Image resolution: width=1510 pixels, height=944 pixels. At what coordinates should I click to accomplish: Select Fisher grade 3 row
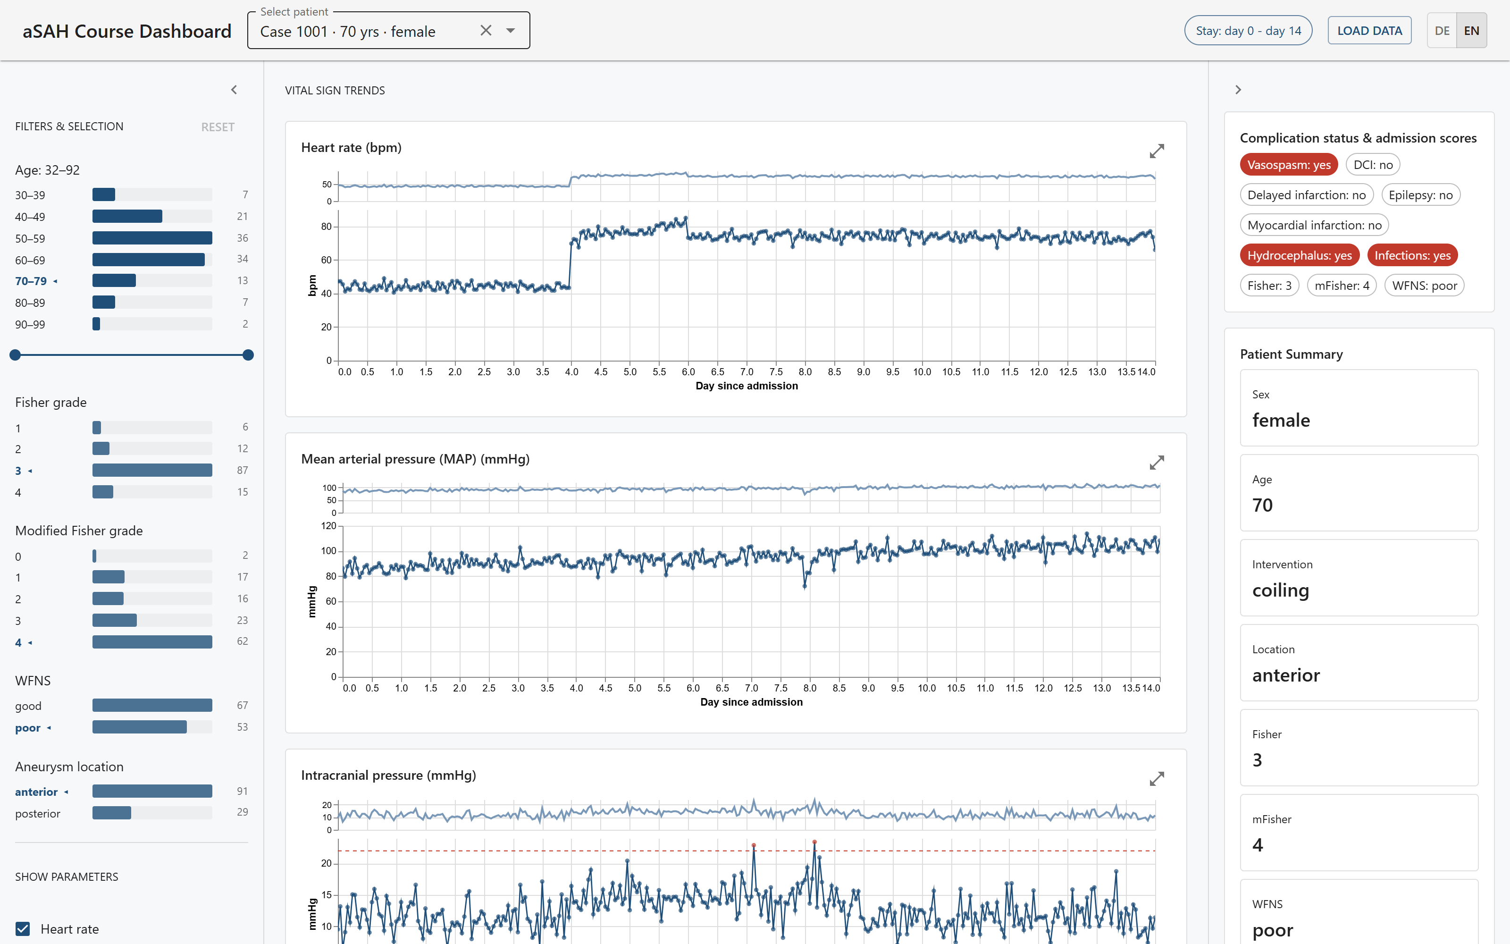click(x=132, y=471)
